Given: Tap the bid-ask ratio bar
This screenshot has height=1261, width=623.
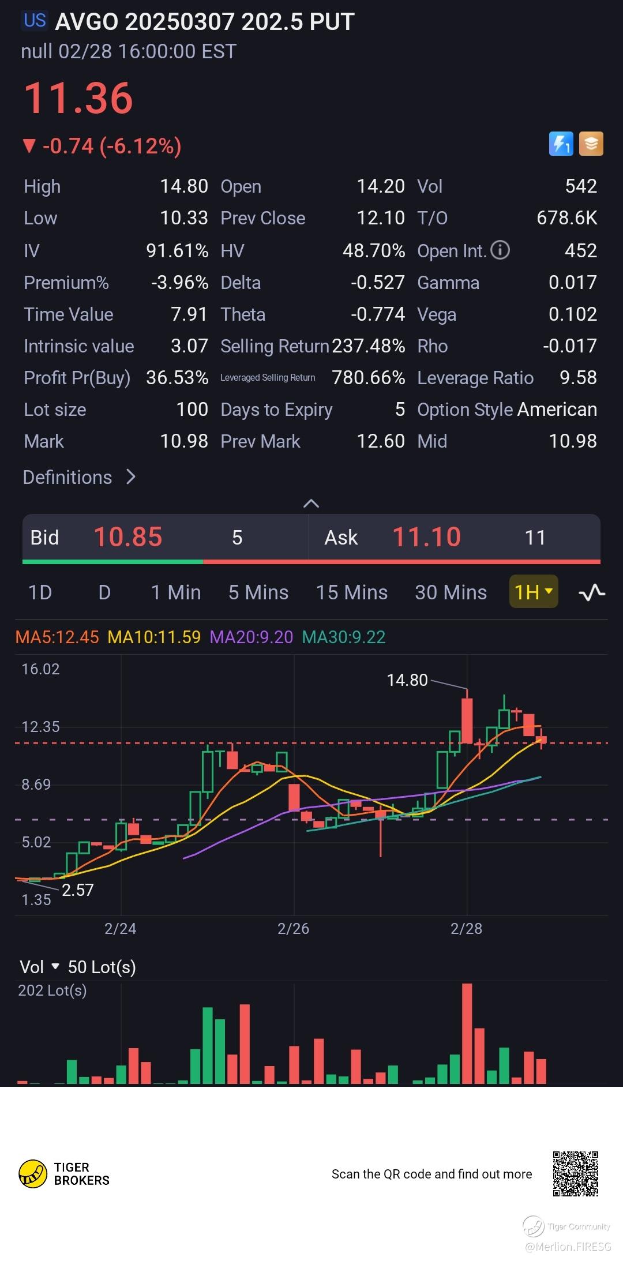Looking at the screenshot, I should click(311, 561).
